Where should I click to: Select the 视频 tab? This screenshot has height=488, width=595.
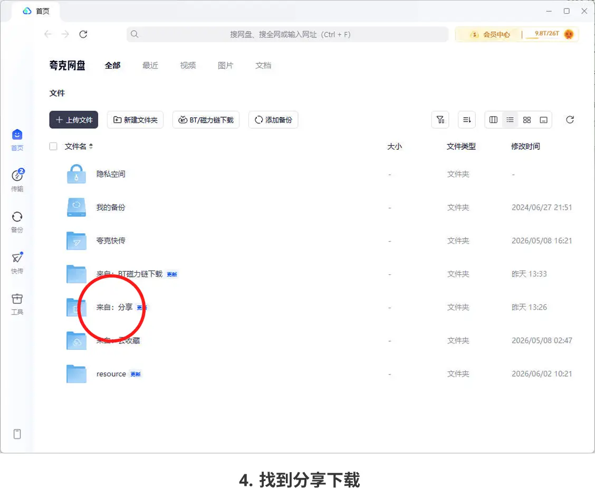(x=188, y=65)
